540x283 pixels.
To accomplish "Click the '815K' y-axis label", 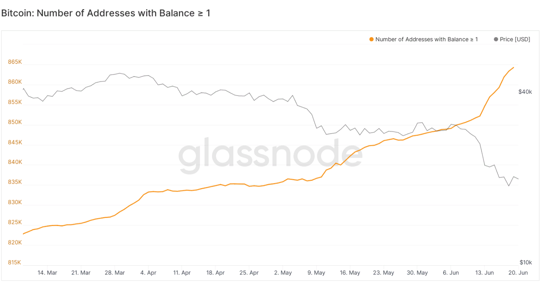I will 15,262.
